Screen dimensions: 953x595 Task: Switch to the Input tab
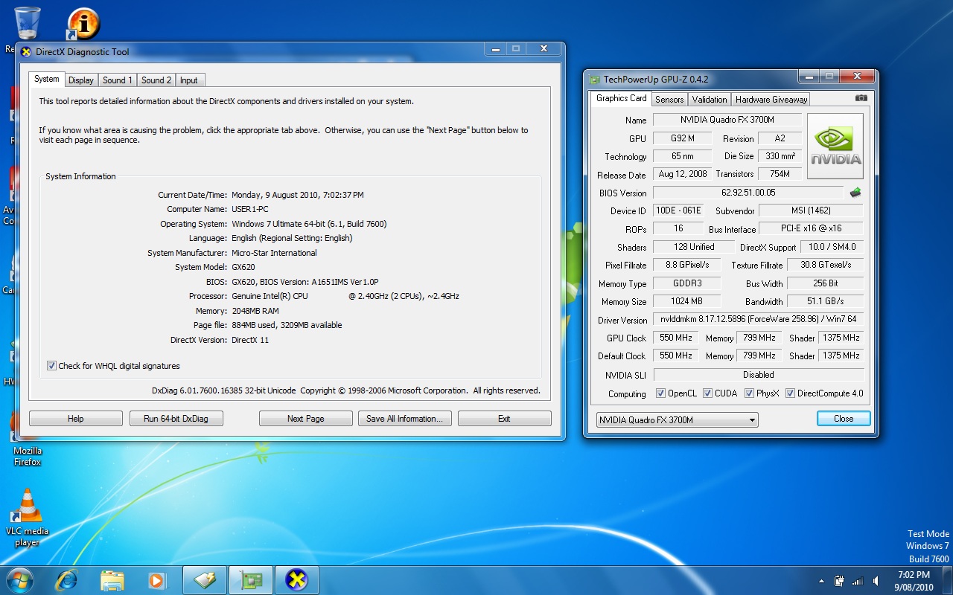coord(189,80)
